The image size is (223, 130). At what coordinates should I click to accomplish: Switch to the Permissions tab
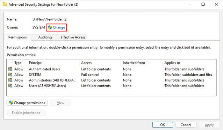tap(18, 37)
